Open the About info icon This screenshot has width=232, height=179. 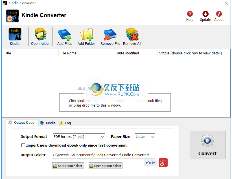[x=219, y=14]
